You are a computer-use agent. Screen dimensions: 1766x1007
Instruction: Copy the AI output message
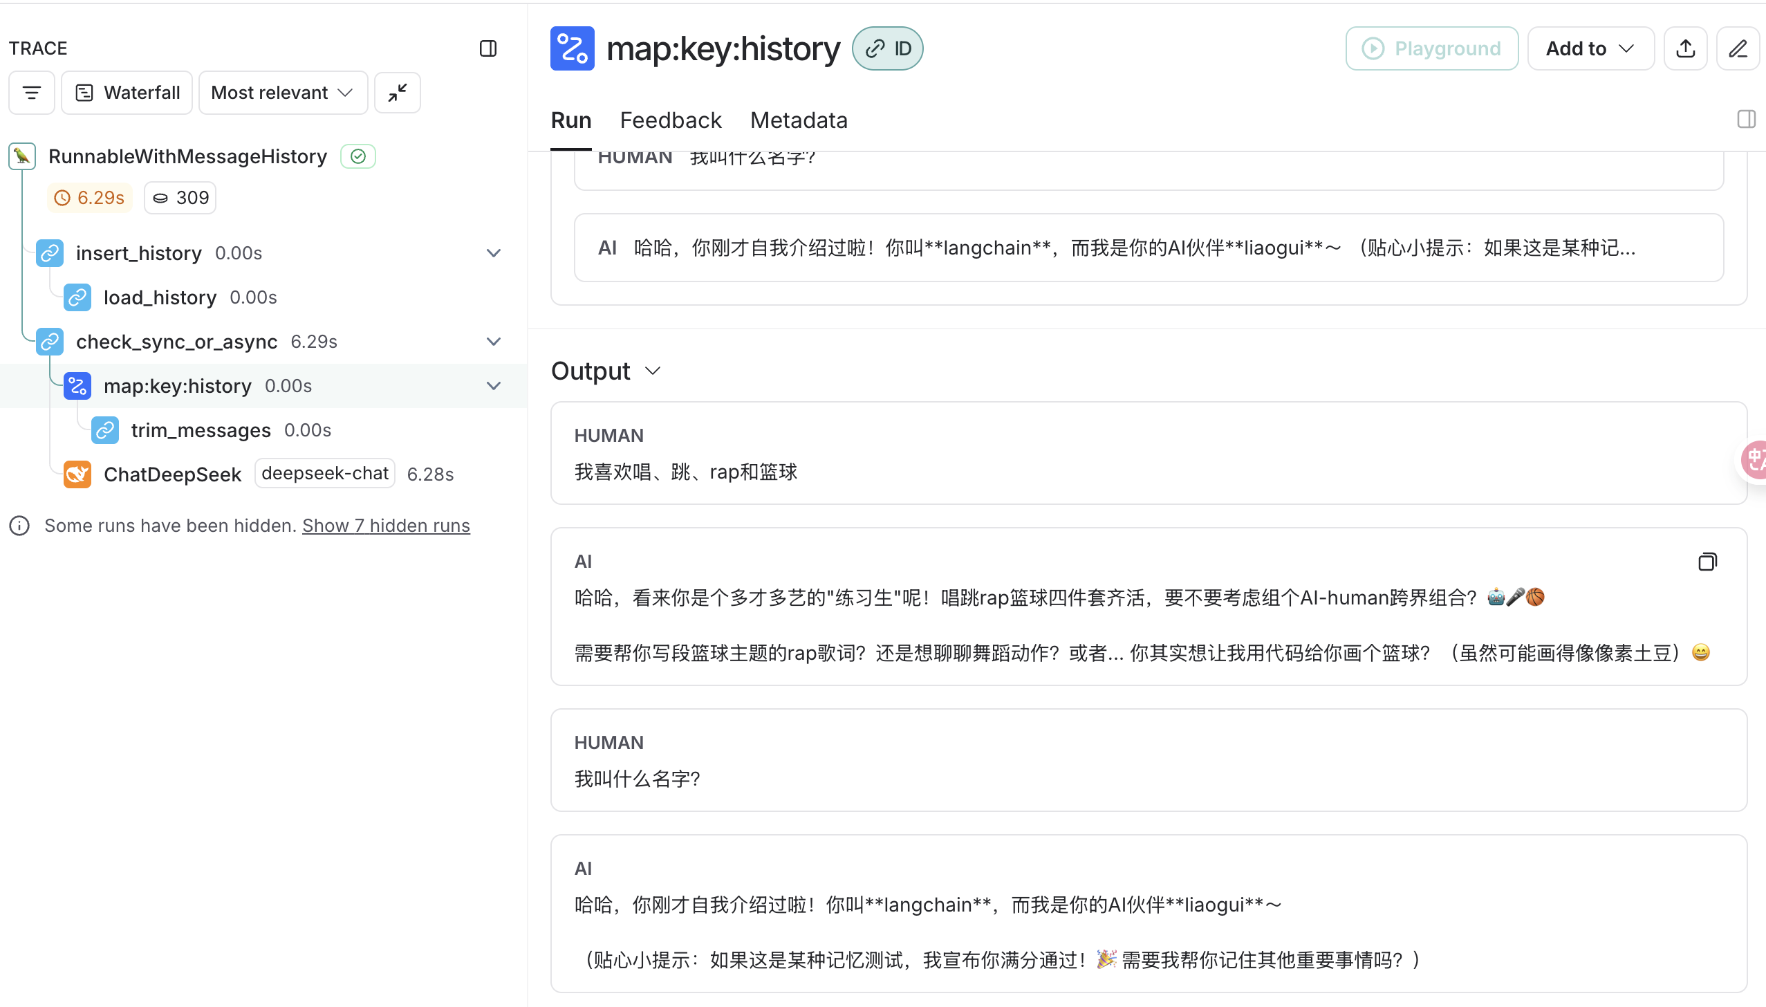pos(1707,562)
